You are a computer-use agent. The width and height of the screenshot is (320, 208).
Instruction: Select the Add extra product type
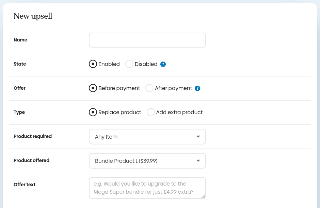coord(151,112)
